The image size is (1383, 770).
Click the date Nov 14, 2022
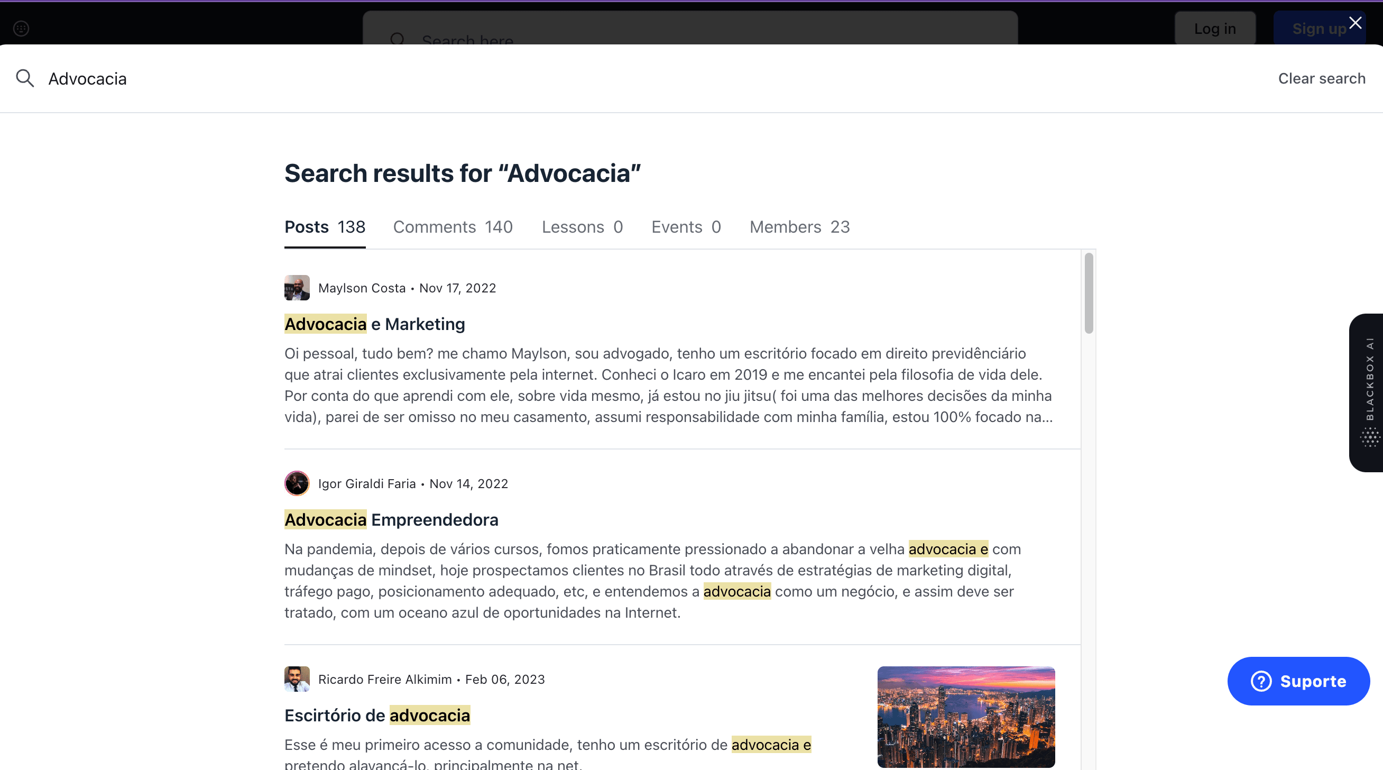469,483
